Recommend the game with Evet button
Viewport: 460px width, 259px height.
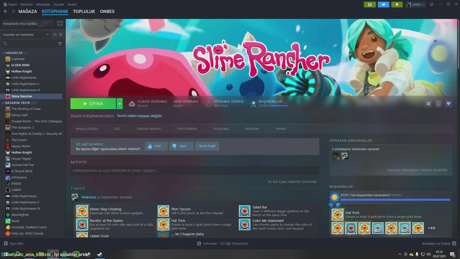(x=156, y=146)
